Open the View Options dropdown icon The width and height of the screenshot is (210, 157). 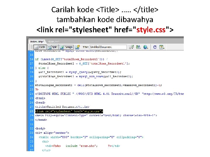click(162, 47)
